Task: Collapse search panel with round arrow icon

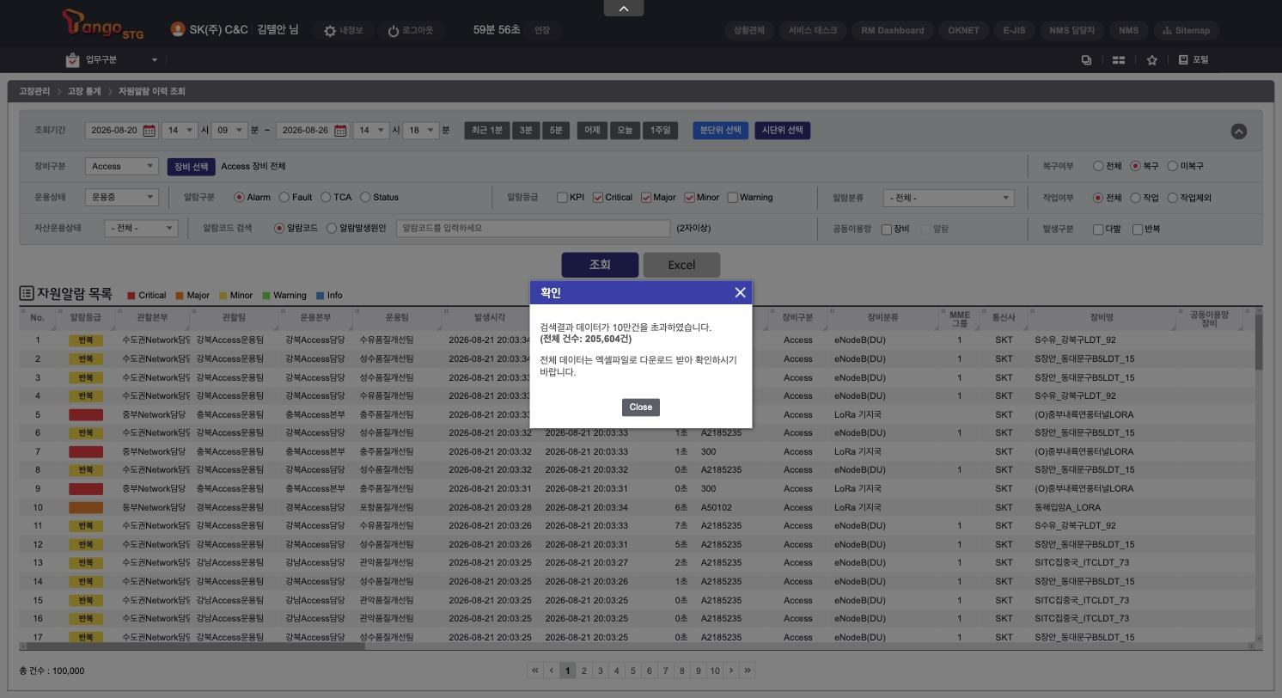Action: [x=1238, y=131]
